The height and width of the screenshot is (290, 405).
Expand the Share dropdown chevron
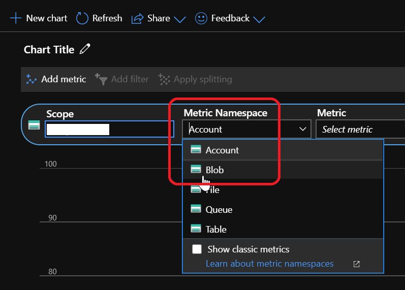[x=180, y=19]
